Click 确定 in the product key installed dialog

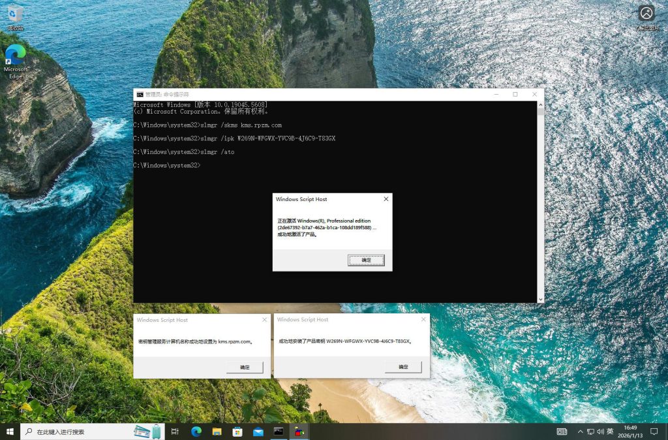pyautogui.click(x=402, y=368)
